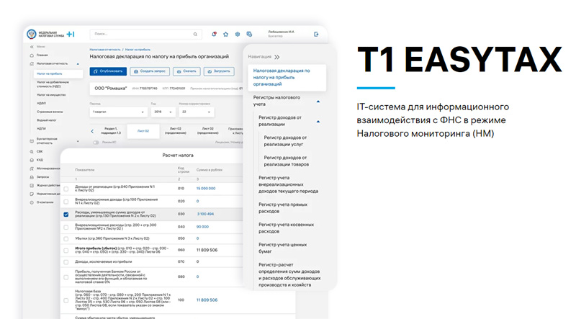Click the Загрузить button
Viewport: 576px width, 319px height.
219,71
